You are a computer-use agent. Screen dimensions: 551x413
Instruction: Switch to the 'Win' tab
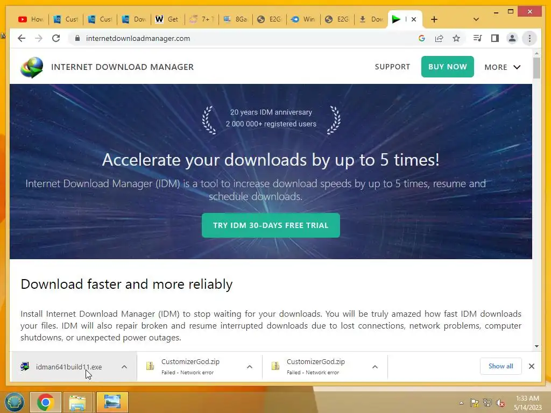[303, 19]
